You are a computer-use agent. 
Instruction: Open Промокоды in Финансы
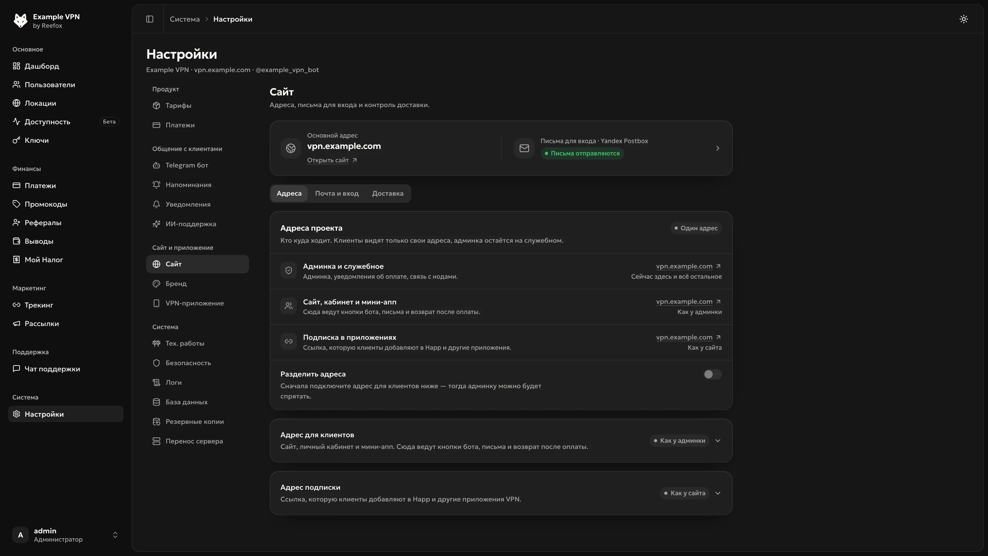point(66,204)
